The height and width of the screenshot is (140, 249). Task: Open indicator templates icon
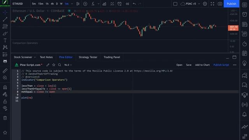coord(112,4)
